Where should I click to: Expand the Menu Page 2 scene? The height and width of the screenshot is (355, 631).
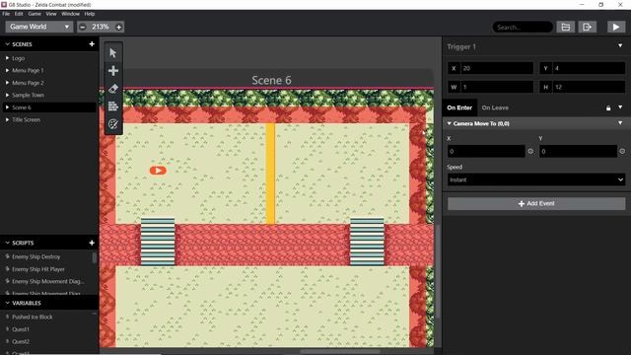pyautogui.click(x=7, y=83)
